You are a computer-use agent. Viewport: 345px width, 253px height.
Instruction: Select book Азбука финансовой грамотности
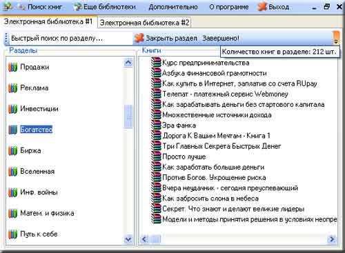[x=215, y=73]
